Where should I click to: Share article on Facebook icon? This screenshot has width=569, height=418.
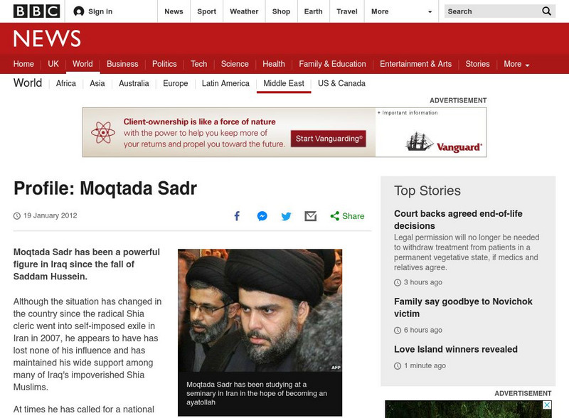tap(237, 216)
